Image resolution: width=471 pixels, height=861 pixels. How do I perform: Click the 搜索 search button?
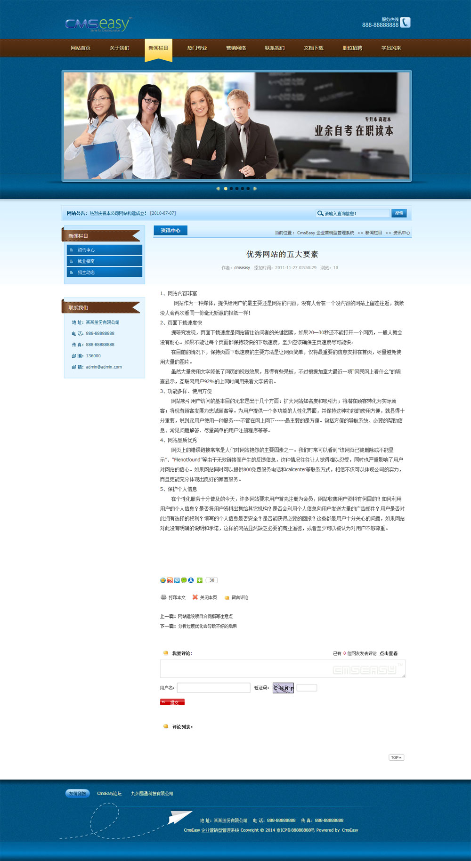point(399,213)
